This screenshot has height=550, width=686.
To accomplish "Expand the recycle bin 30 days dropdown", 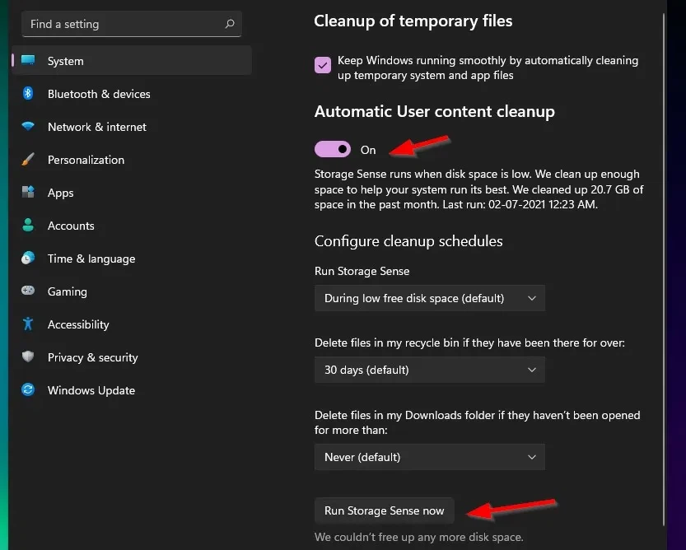I will [x=429, y=370].
